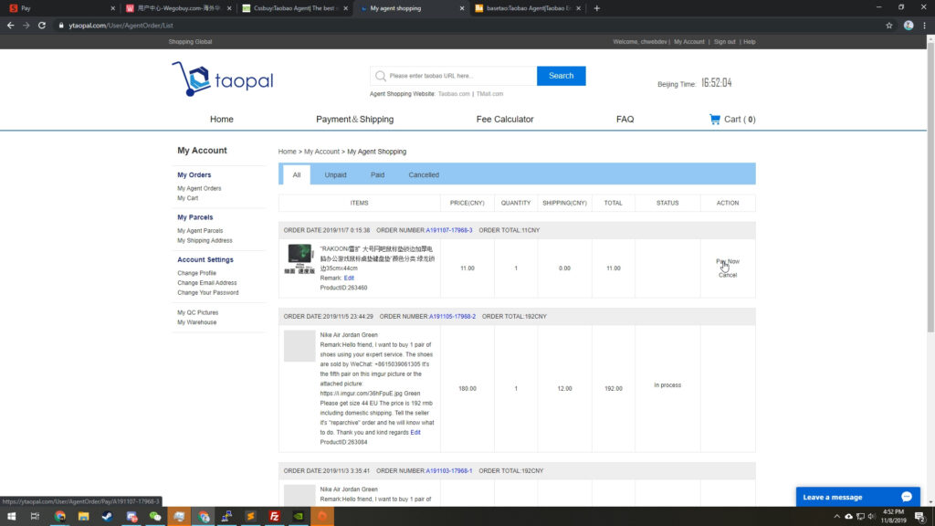This screenshot has width=935, height=526.
Task: Open FileZilla from the taskbar
Action: point(274,517)
